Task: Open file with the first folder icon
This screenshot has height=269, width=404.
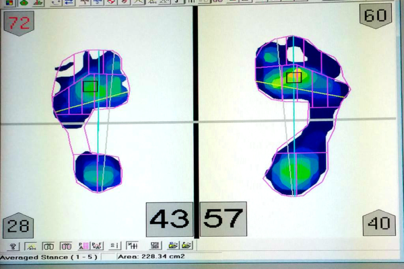Action: (x=173, y=245)
